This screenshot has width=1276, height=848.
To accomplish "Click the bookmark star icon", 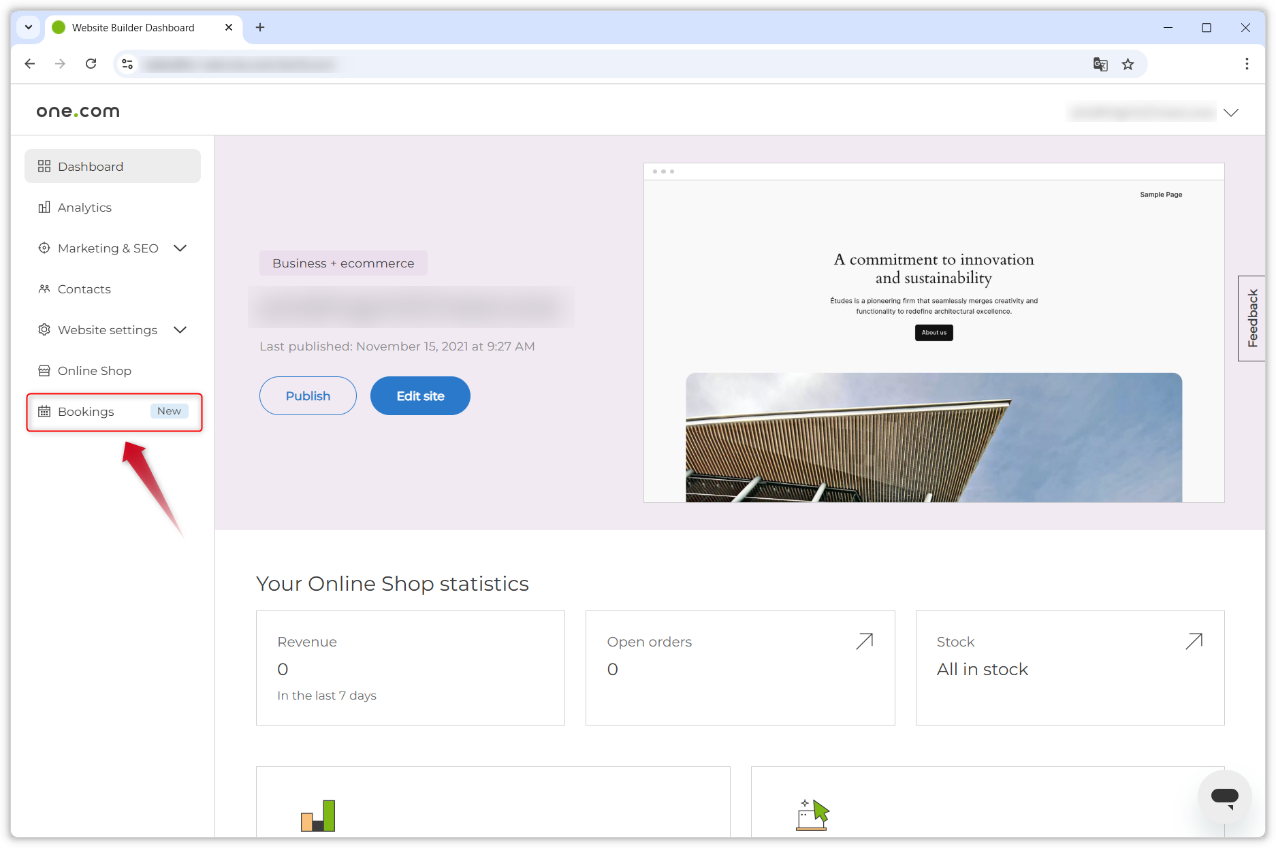I will coord(1128,64).
